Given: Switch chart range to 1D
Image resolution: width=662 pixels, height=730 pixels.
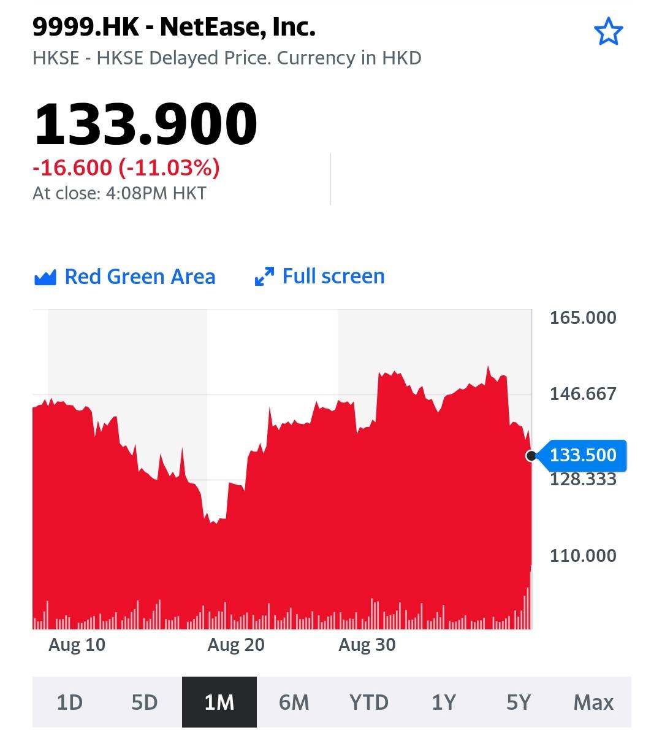Looking at the screenshot, I should coord(70,702).
